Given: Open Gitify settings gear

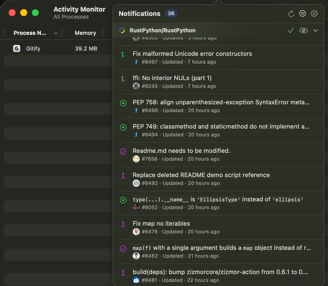Looking at the screenshot, I should 314,14.
